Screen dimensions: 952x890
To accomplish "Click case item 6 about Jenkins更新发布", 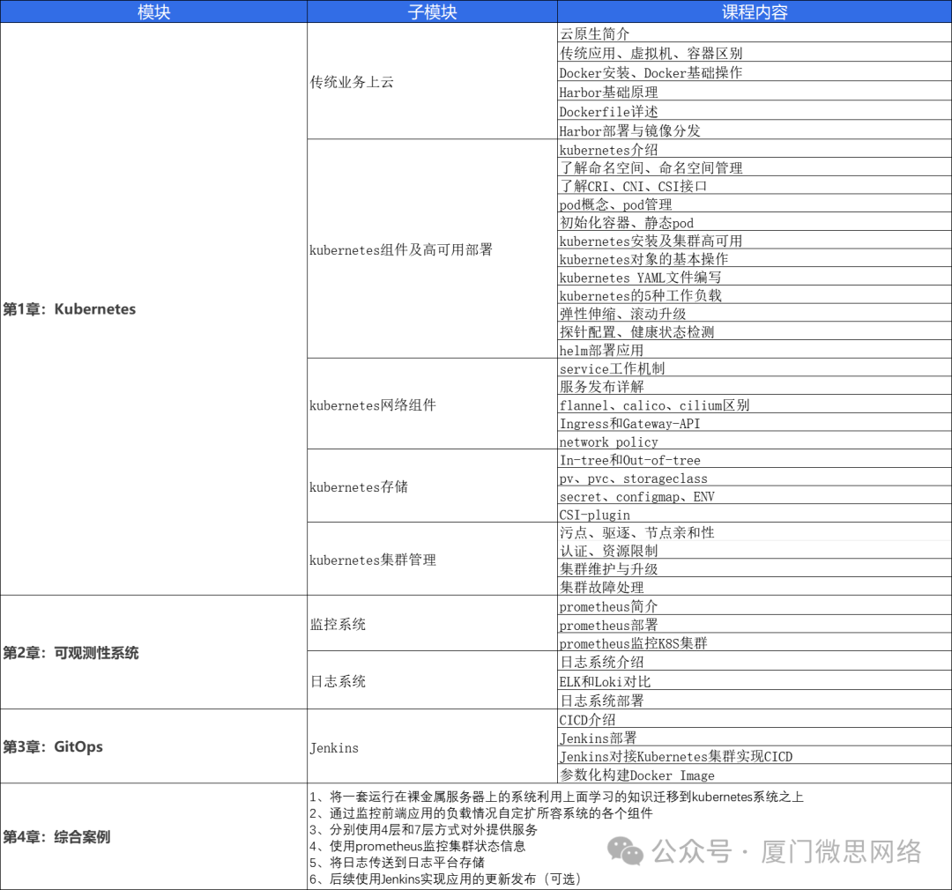I will tap(445, 879).
